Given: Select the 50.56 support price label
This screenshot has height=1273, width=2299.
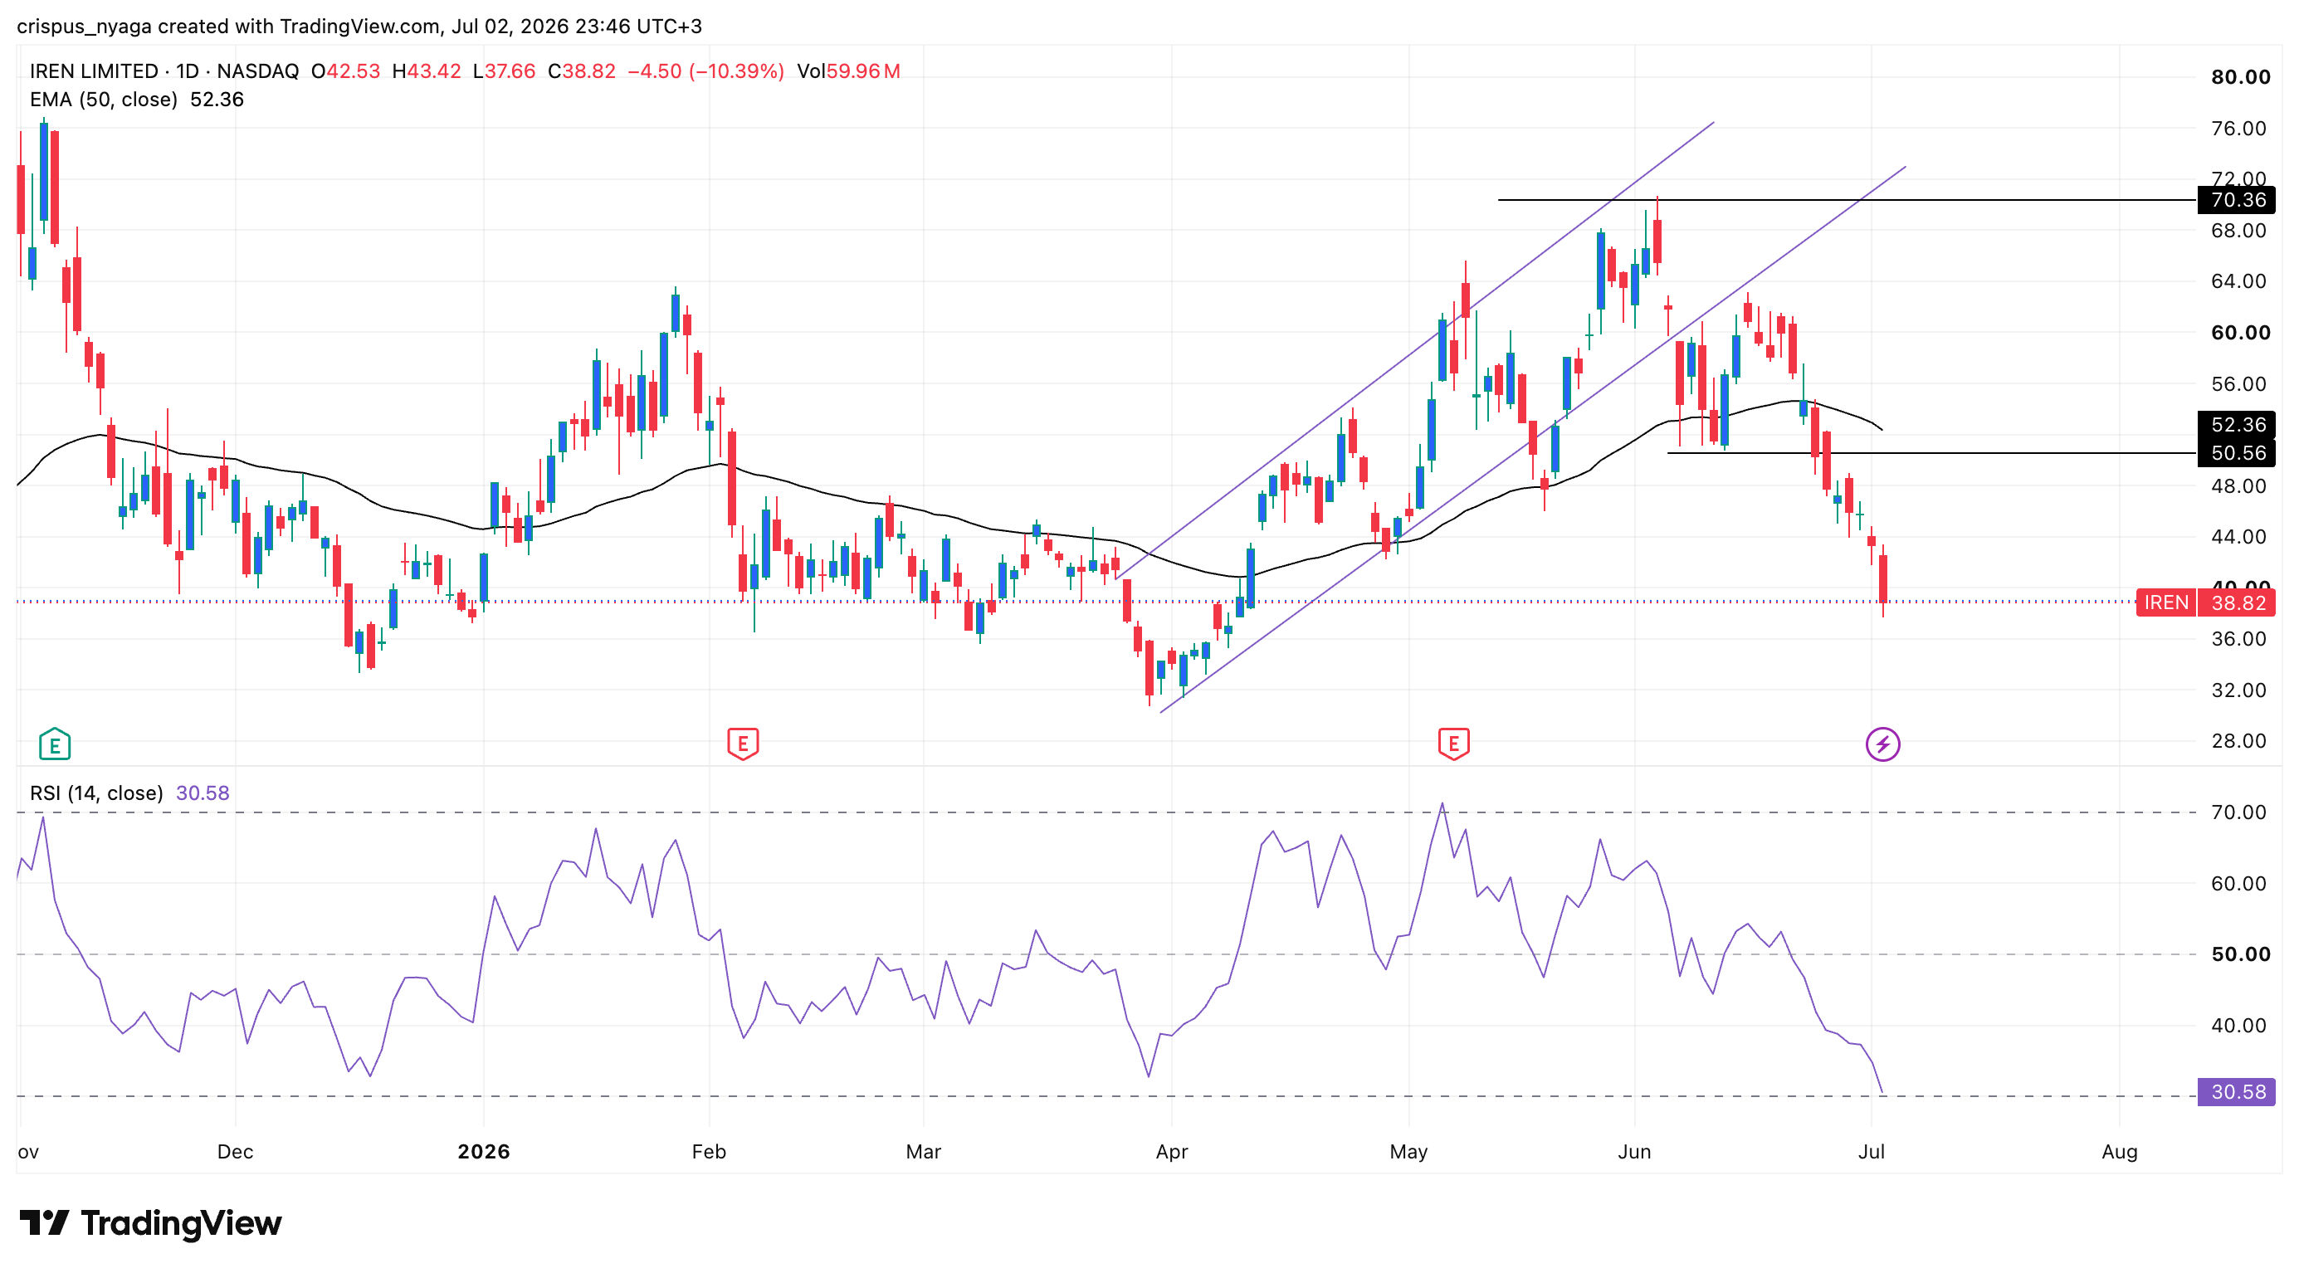Looking at the screenshot, I should coord(2237,453).
